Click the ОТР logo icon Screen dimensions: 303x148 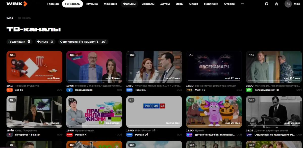pyautogui.click(x=249, y=135)
